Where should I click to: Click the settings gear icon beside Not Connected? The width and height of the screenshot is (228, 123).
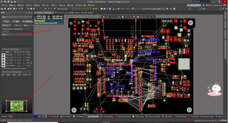(204, 5)
